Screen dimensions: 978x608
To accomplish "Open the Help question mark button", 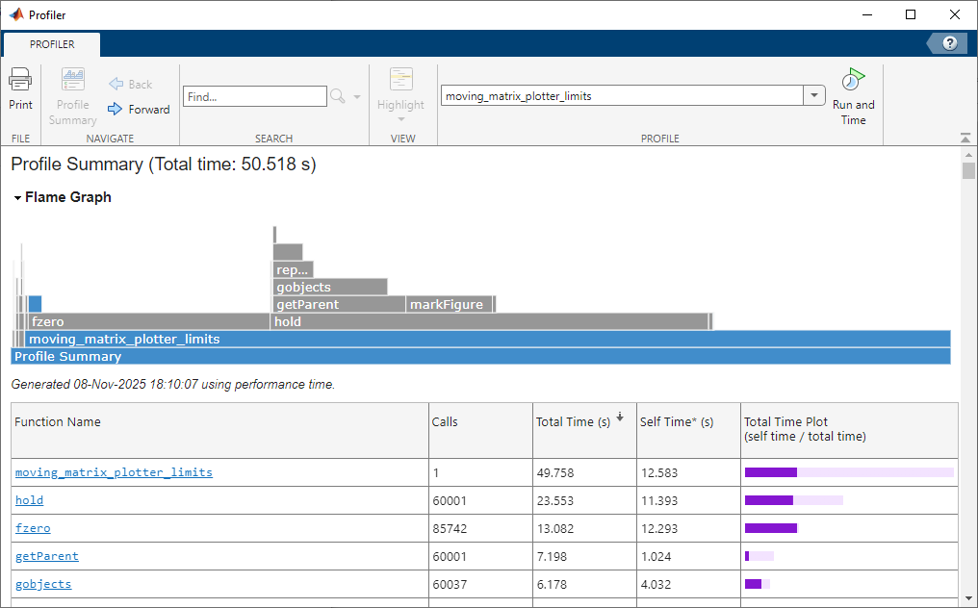I will click(949, 42).
